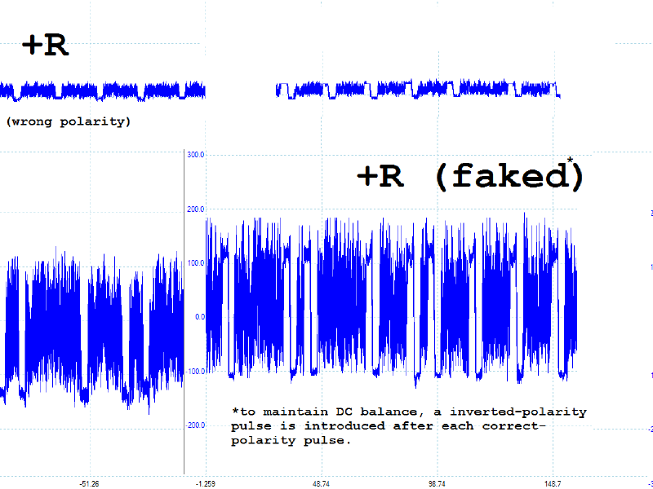This screenshot has height=489, width=653.
Task: Click the upper-right small blue waveform trace
Action: pyautogui.click(x=416, y=88)
